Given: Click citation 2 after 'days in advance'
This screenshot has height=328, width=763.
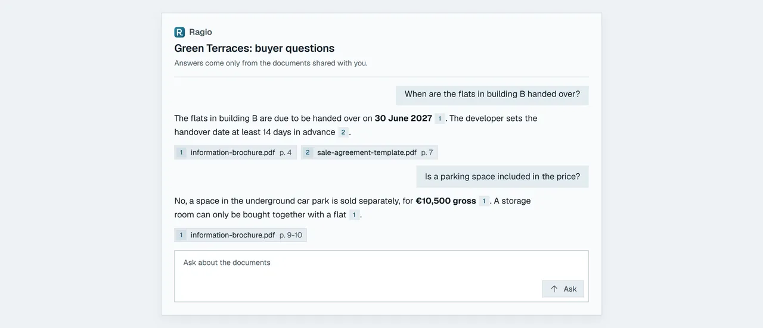Looking at the screenshot, I should click(343, 132).
